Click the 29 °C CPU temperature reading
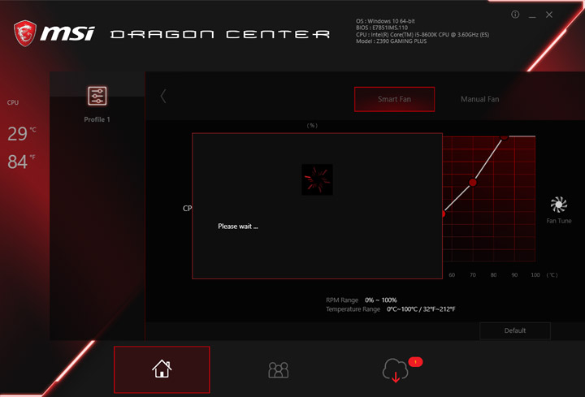This screenshot has width=585, height=397. coord(22,133)
